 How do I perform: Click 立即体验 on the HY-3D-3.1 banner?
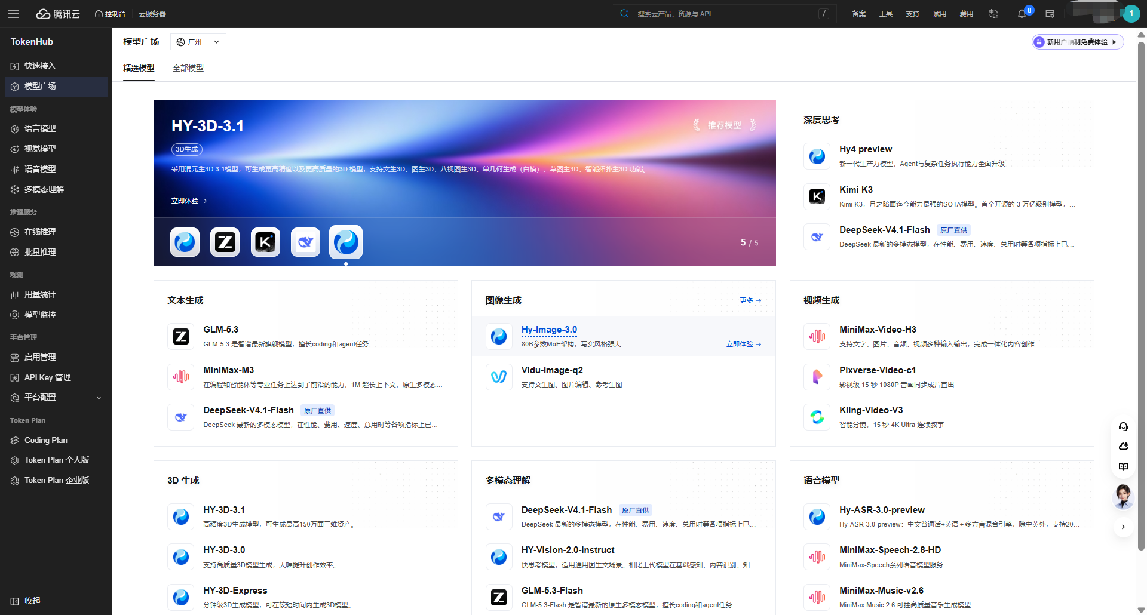[x=189, y=201]
